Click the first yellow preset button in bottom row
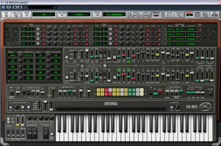Screen dimensions: 221x146 (x=98, y=94)
